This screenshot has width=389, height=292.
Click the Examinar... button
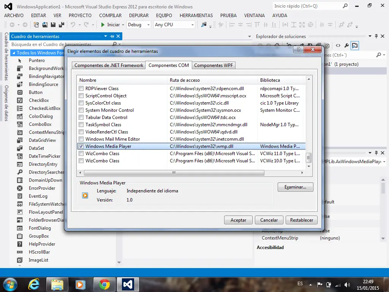295,187
